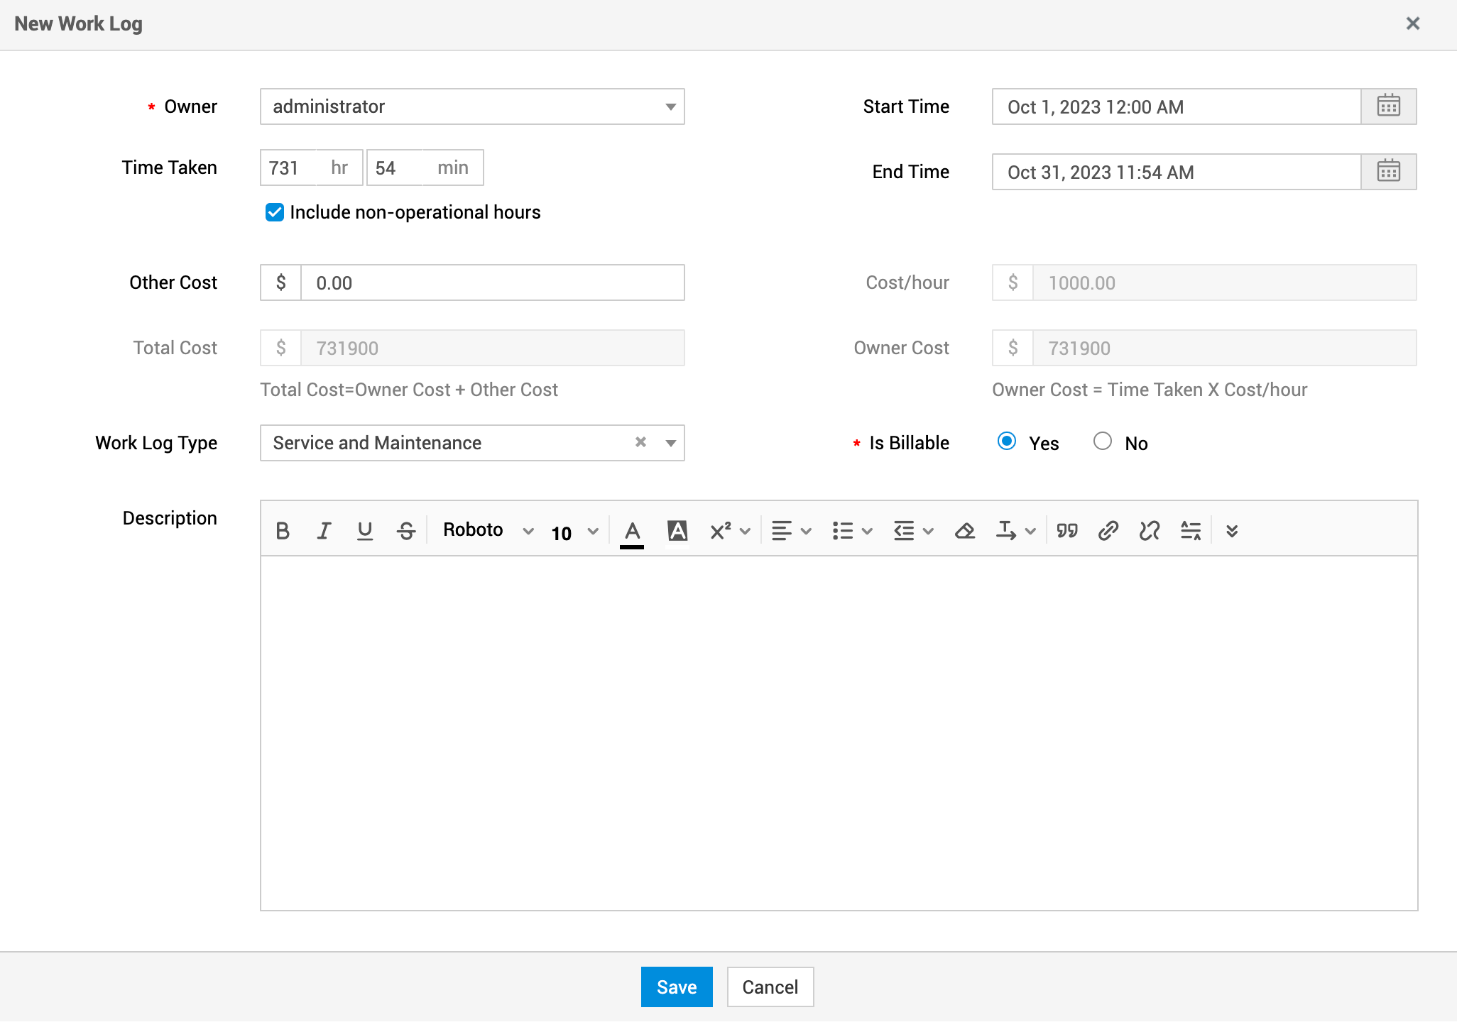
Task: Open the font size 10 dropdown
Action: (x=574, y=532)
